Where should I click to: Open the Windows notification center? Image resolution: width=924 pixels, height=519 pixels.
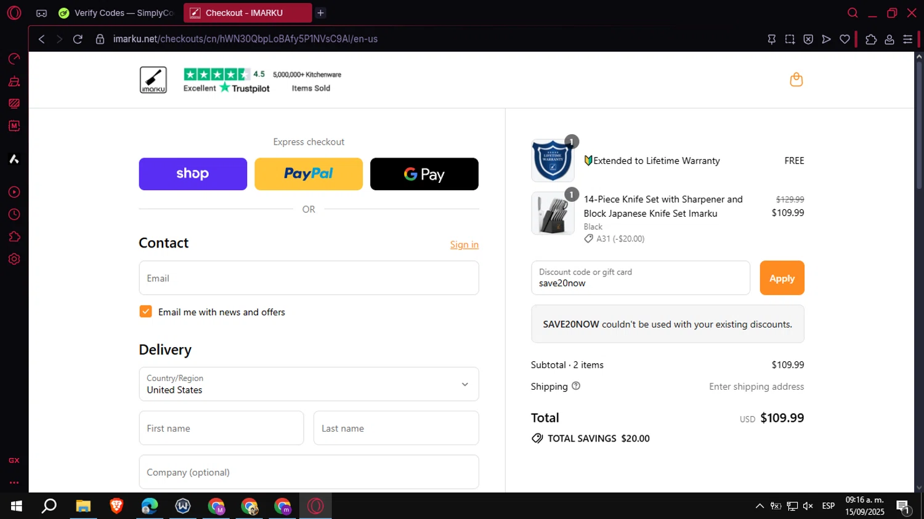[903, 507]
